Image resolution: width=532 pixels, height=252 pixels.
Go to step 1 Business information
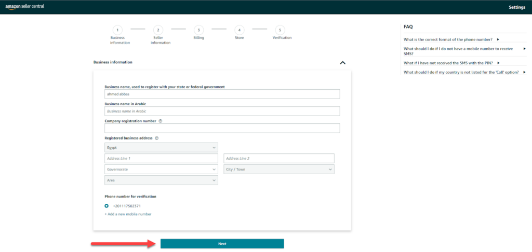click(x=117, y=30)
